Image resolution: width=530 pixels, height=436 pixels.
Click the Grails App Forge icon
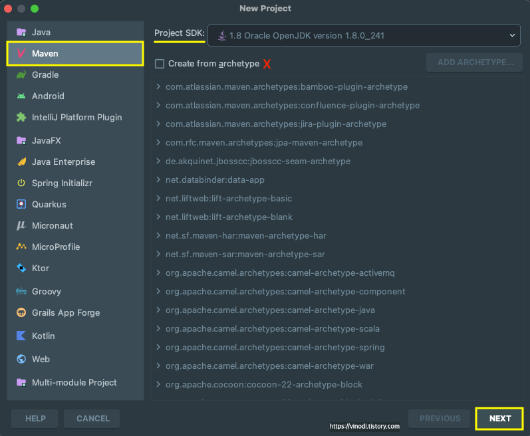(x=21, y=313)
